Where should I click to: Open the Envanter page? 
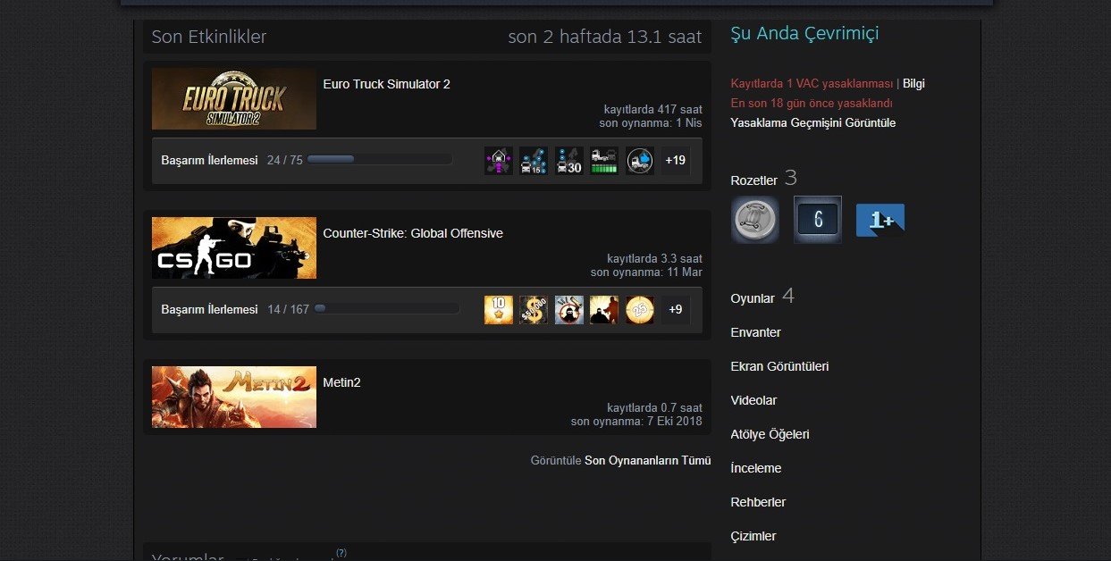click(x=755, y=332)
